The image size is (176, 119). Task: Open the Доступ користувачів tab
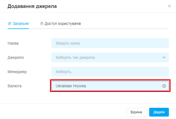pyautogui.click(x=61, y=24)
